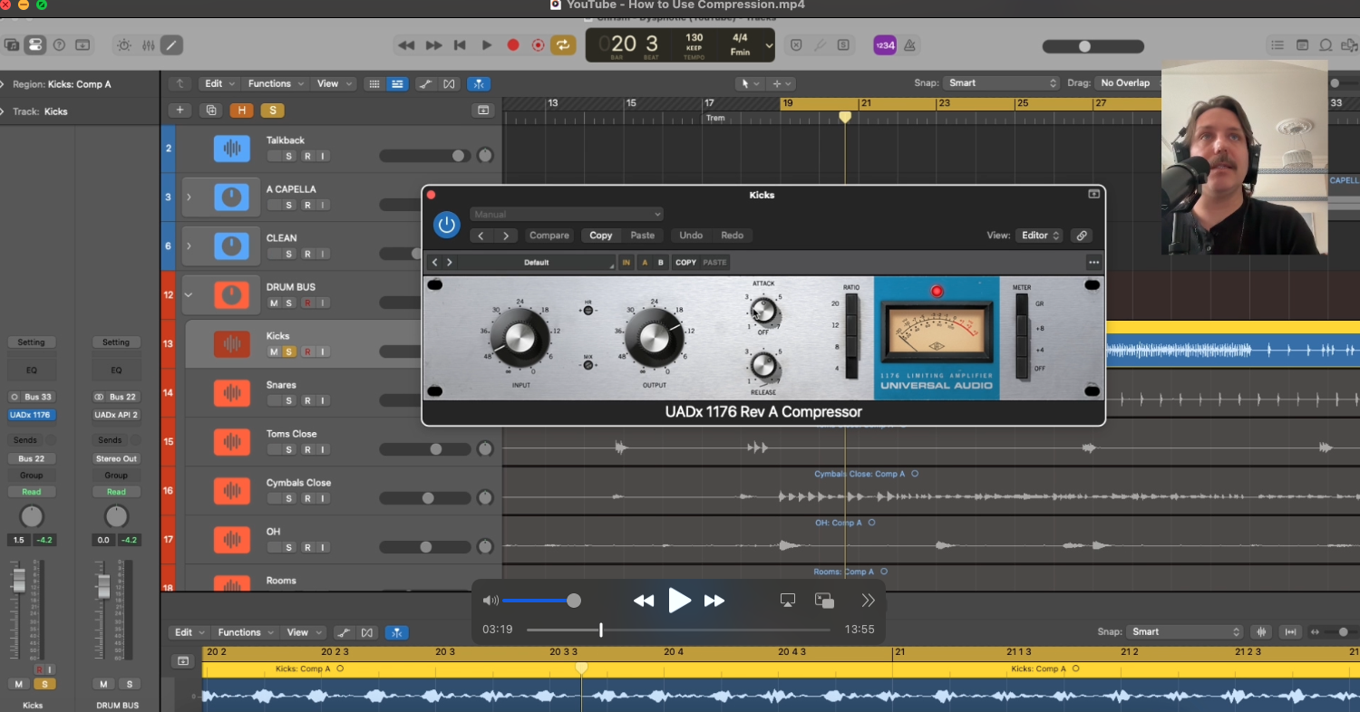This screenshot has width=1360, height=712.
Task: Toggle the Show Automation icon in Tracks toolbar
Action: 424,83
